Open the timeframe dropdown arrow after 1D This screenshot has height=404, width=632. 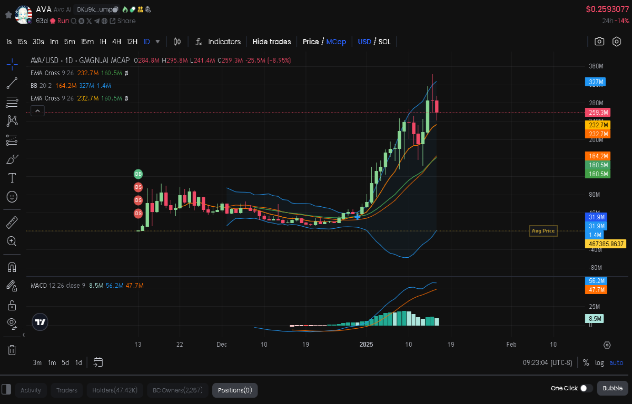(x=158, y=42)
